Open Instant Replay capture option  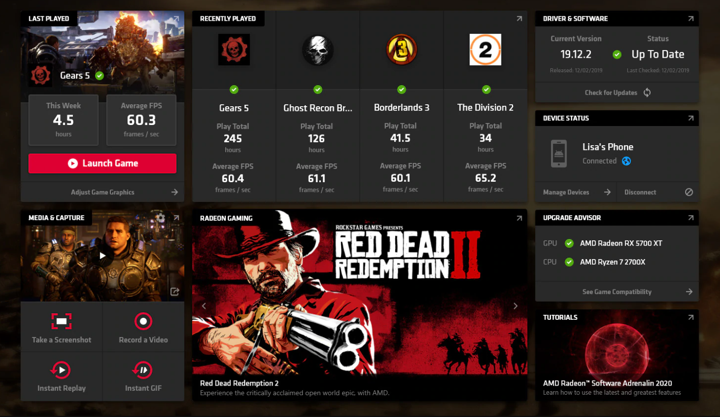(61, 370)
